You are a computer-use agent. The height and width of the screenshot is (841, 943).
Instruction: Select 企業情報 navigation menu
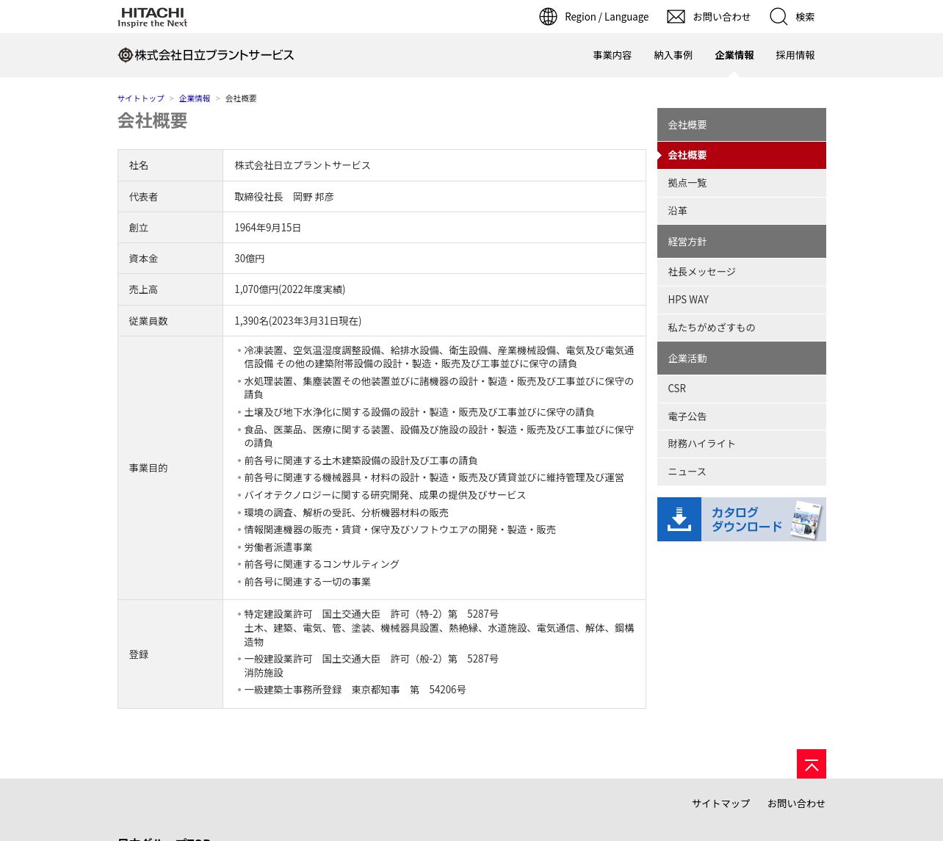(x=734, y=55)
